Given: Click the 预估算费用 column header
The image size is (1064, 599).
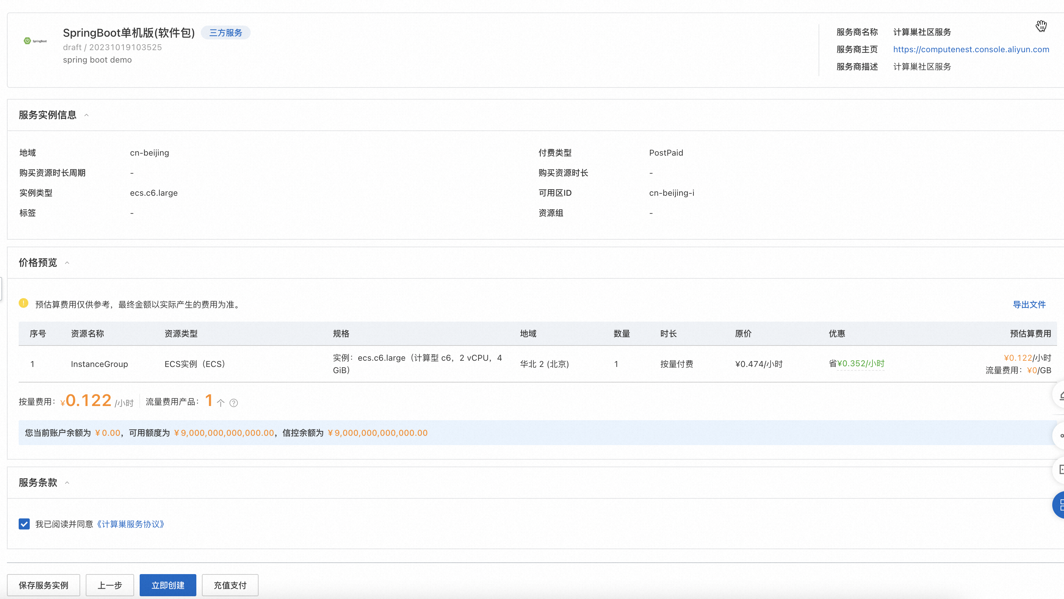Looking at the screenshot, I should (1030, 334).
